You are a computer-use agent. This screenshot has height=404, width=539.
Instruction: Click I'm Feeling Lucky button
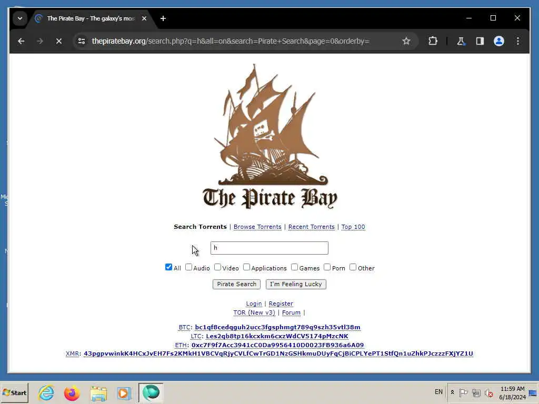click(x=296, y=284)
